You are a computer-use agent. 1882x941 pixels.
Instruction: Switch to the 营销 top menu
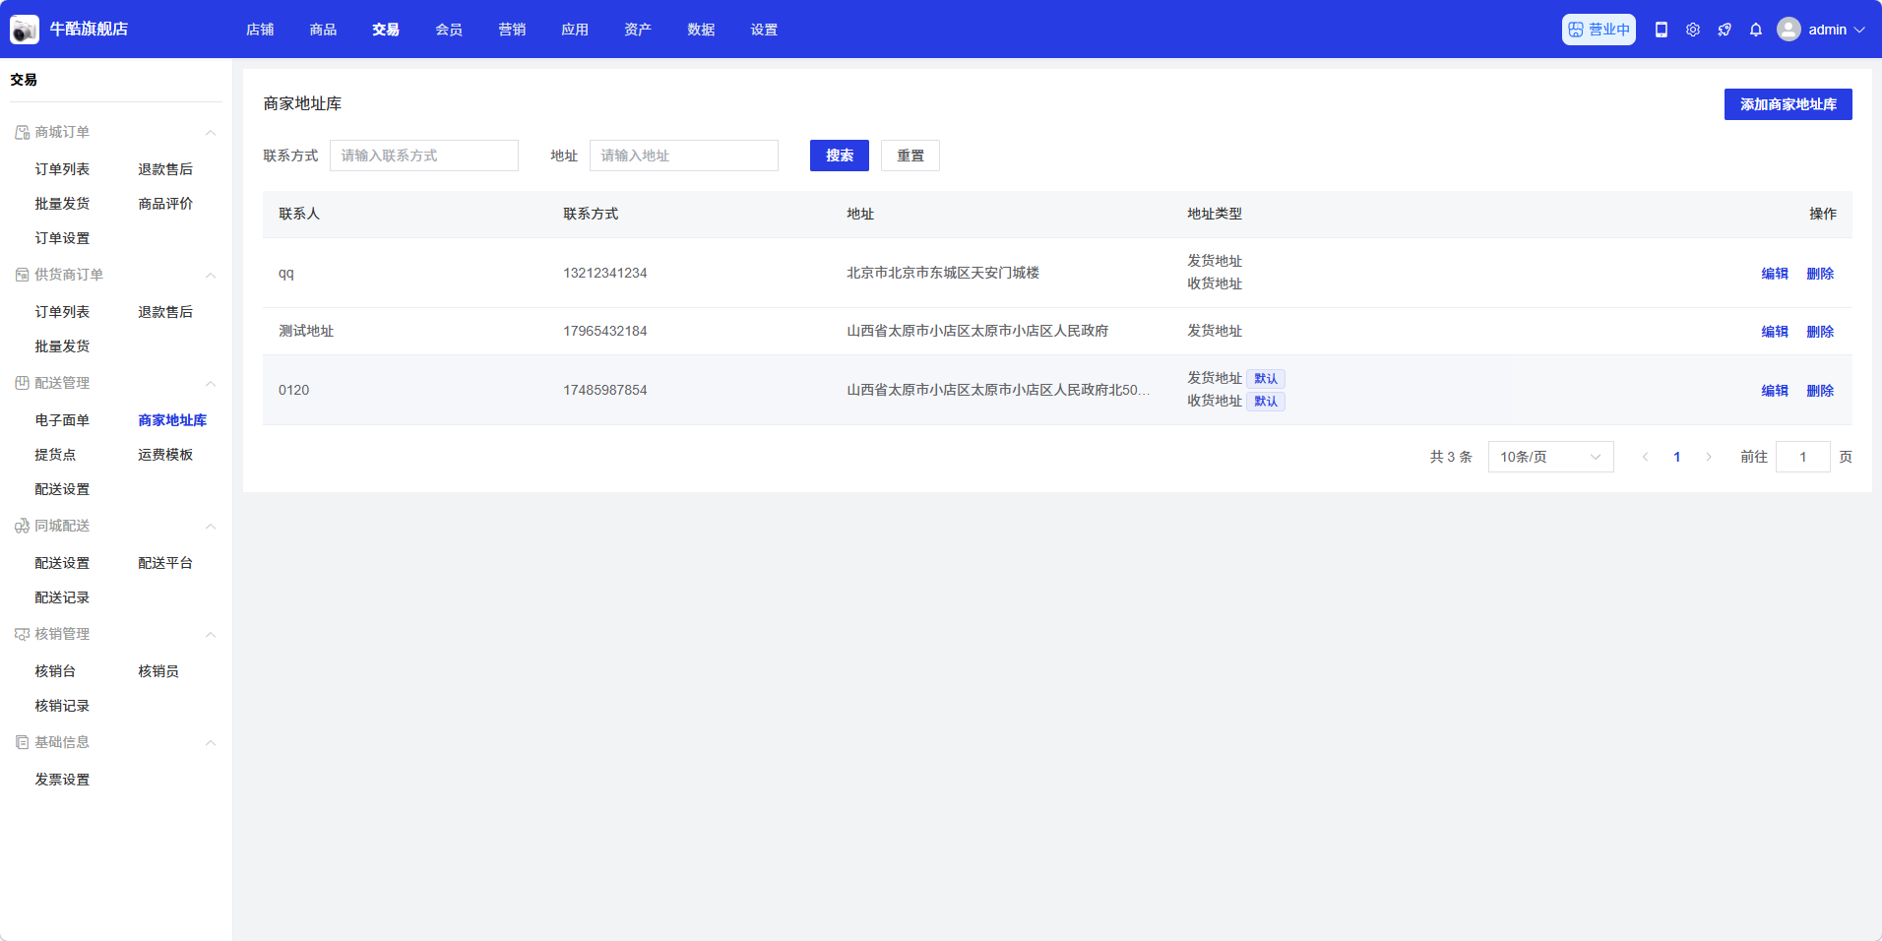[512, 30]
